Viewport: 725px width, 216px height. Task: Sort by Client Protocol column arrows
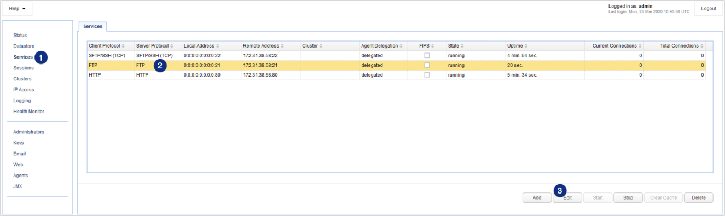point(123,46)
